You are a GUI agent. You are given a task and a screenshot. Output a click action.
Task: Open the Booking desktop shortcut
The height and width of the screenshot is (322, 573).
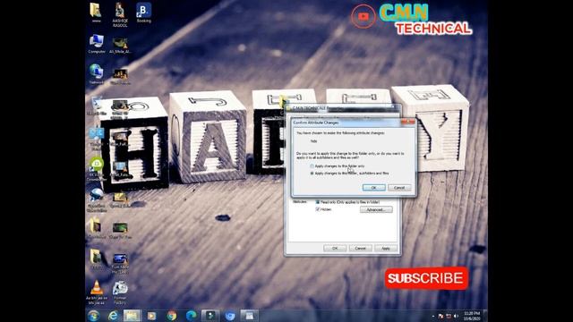point(143,13)
